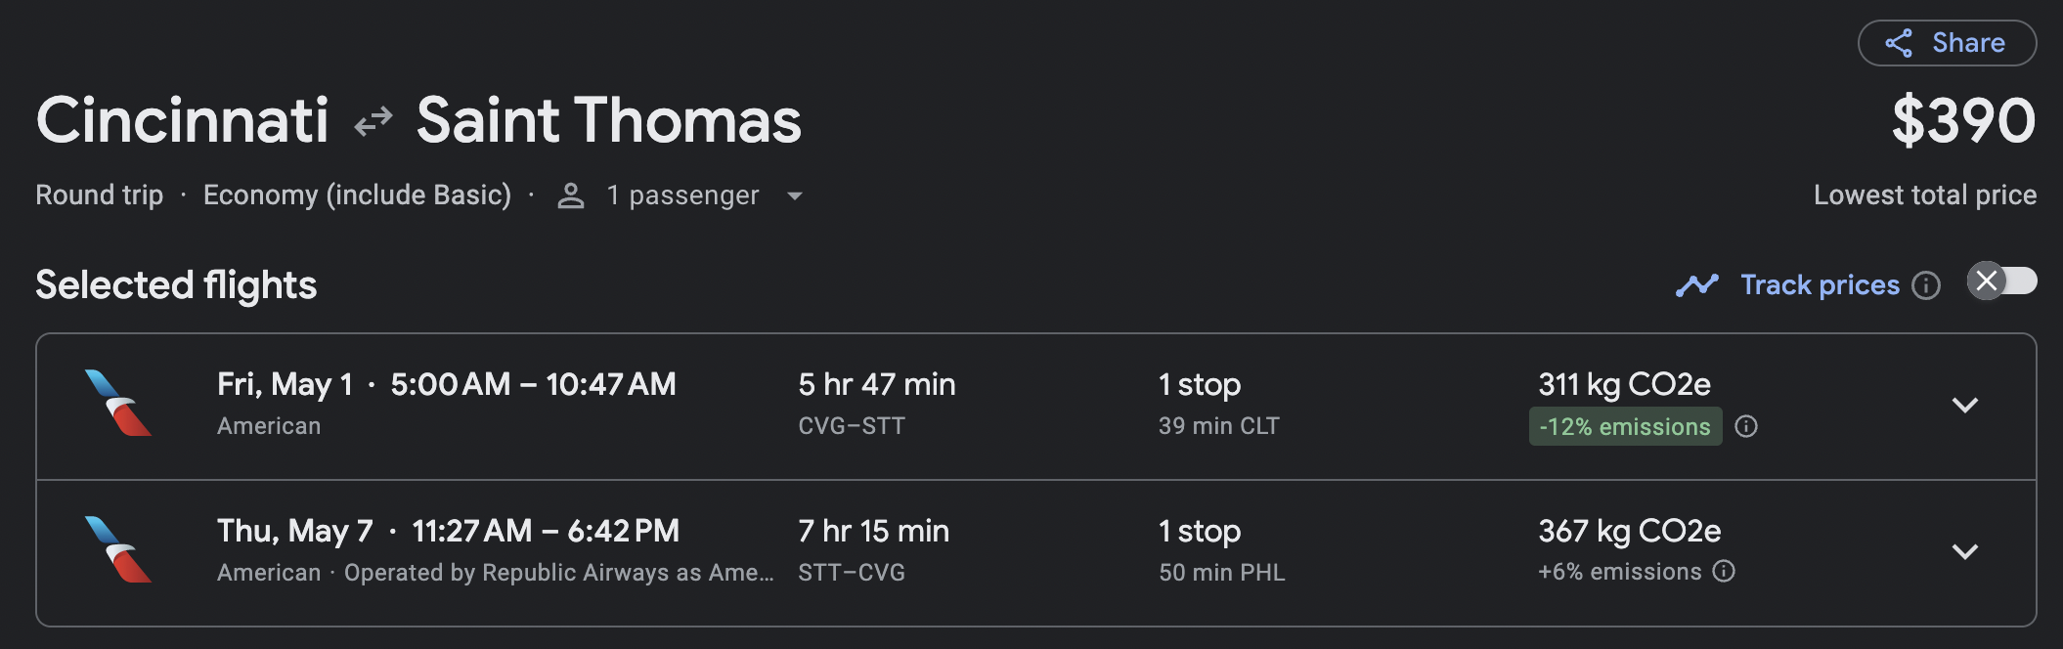Expand the Fri, May 1 flight details

point(1964,405)
